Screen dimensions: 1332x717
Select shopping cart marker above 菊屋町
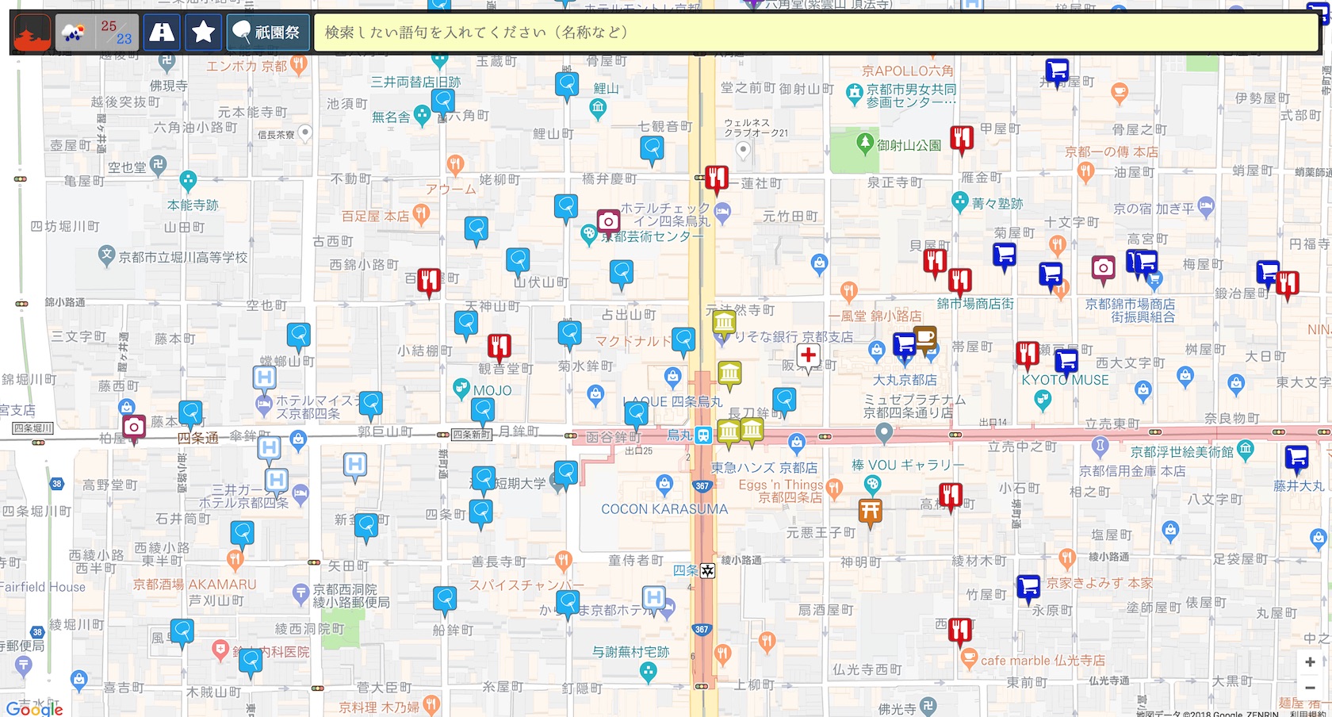(x=1005, y=256)
